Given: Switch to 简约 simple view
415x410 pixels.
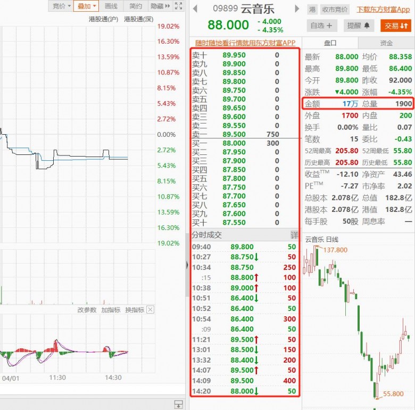Looking at the screenshot, I should tap(136, 6).
